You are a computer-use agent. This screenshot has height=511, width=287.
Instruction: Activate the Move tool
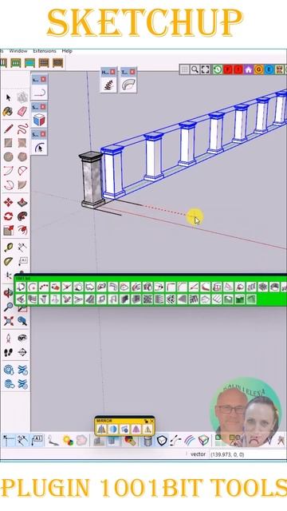[8, 202]
